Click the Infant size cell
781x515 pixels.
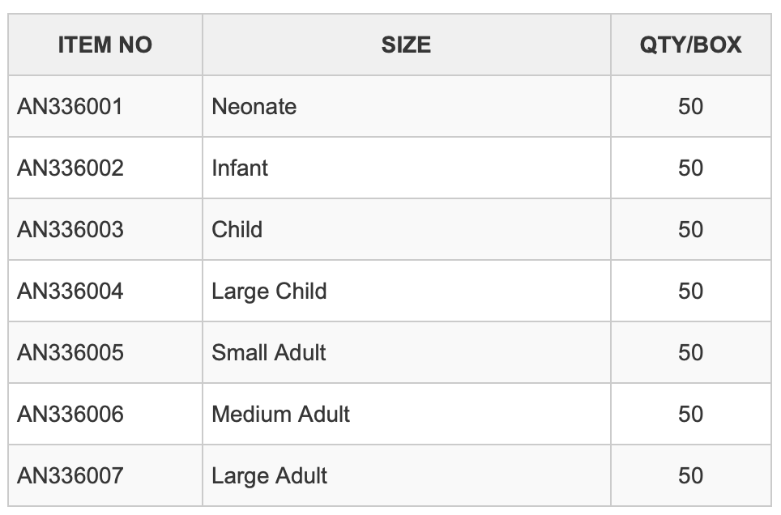(407, 168)
